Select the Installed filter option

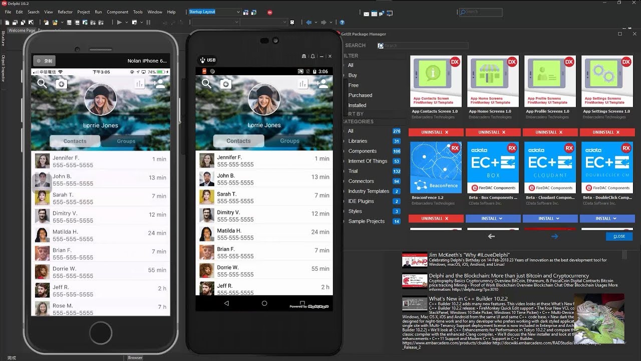(x=357, y=105)
